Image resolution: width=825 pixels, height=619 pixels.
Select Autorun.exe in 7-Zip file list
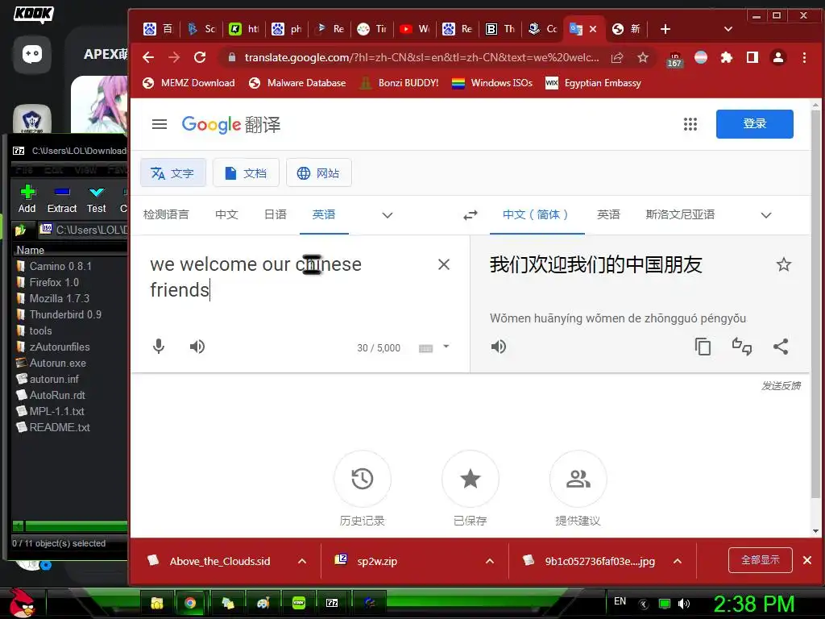click(57, 363)
